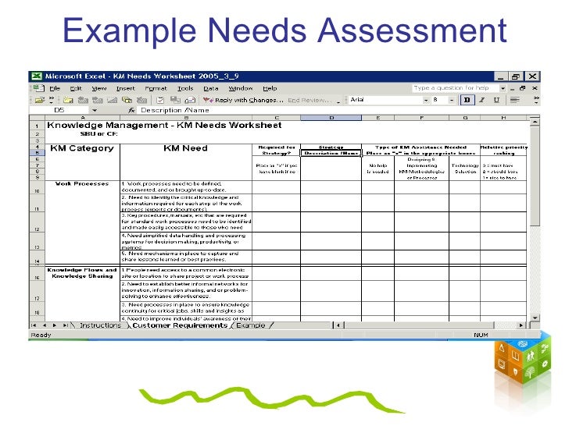569x426 pixels.
Task: Go to previous sheet using tab navigation arrow
Action: [x=45, y=325]
